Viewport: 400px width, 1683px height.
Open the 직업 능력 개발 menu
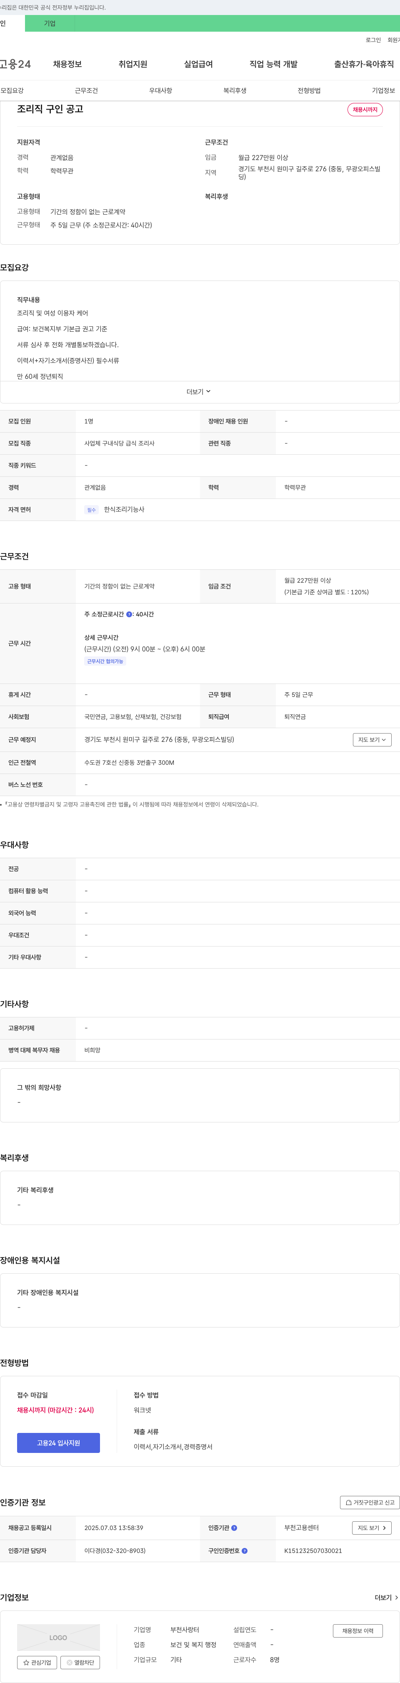(273, 64)
